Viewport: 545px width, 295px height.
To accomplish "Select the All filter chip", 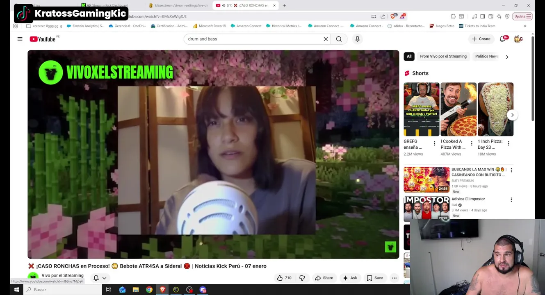I will point(409,56).
